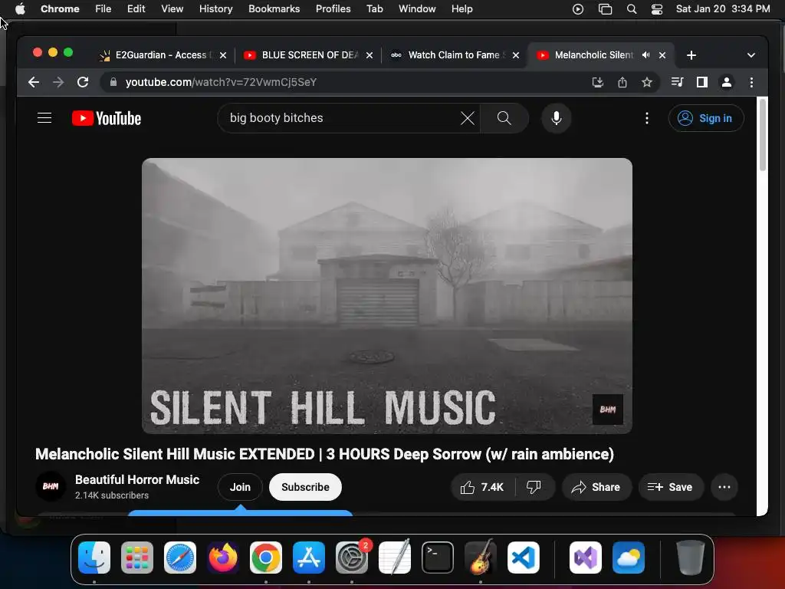Open Visual Studio Code from the dock
The height and width of the screenshot is (589, 785).
point(523,558)
